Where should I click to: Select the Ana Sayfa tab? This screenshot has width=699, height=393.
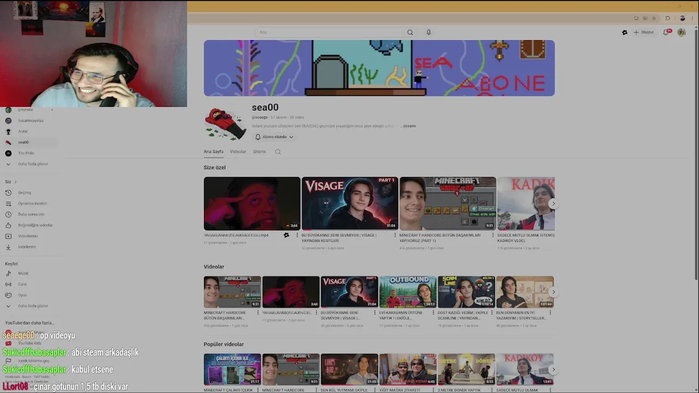point(214,152)
